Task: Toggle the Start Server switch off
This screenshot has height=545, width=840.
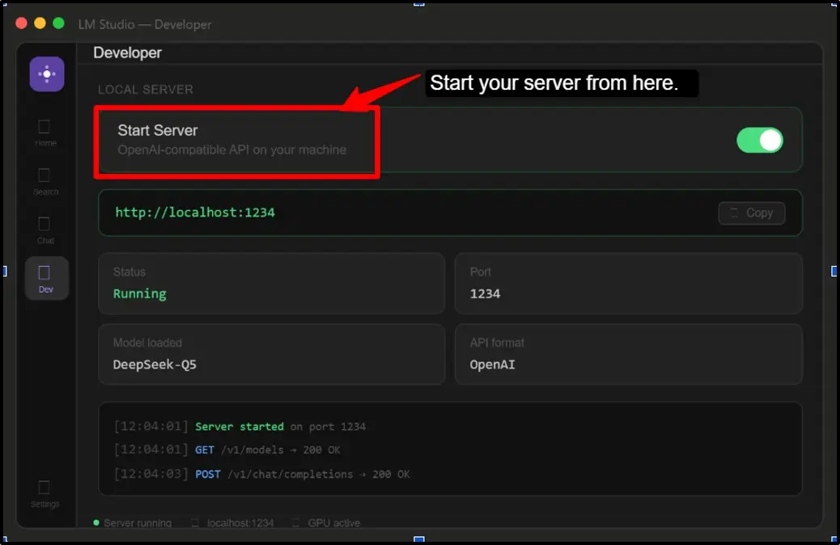Action: (760, 140)
